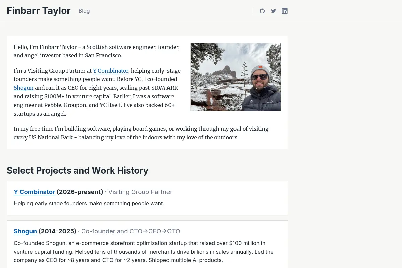Open Shogun work history heading link
This screenshot has width=402, height=268.
pyautogui.click(x=25, y=231)
